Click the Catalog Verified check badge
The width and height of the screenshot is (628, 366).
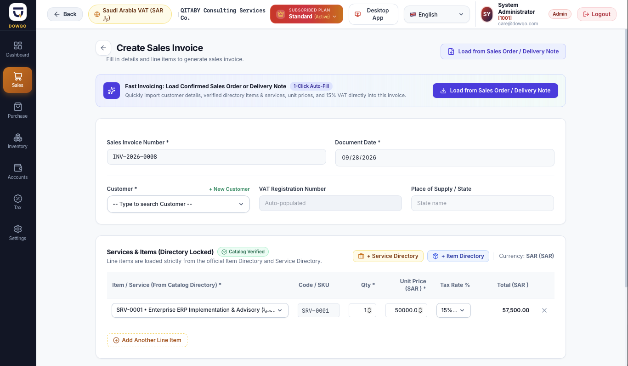coord(243,252)
